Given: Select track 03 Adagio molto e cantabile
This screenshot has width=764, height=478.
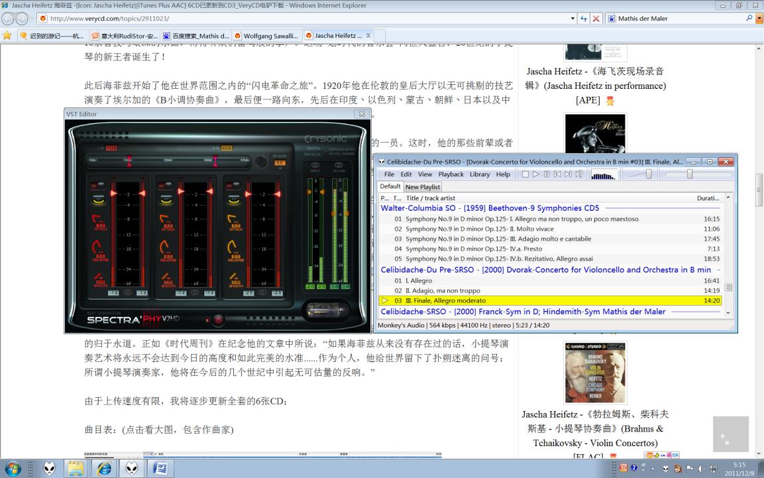Looking at the screenshot, I should [x=549, y=239].
